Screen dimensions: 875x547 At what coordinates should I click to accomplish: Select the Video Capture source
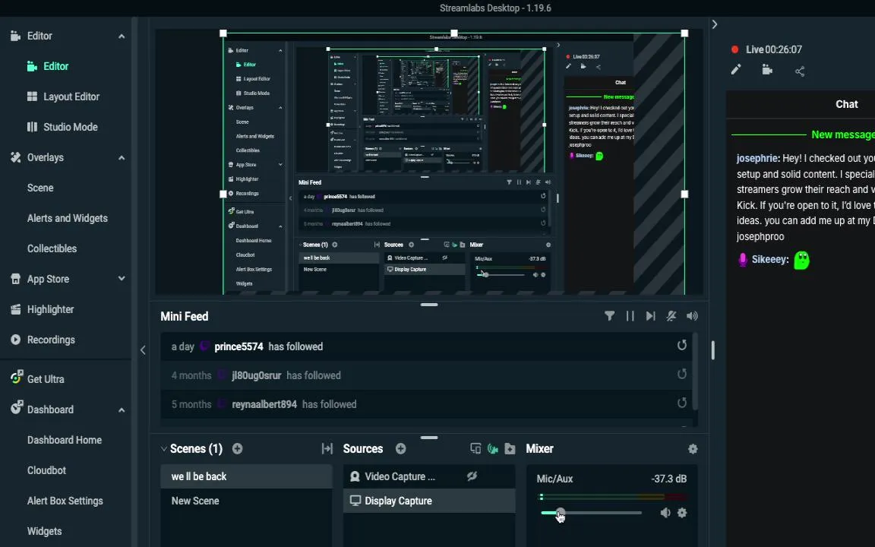[429, 476]
